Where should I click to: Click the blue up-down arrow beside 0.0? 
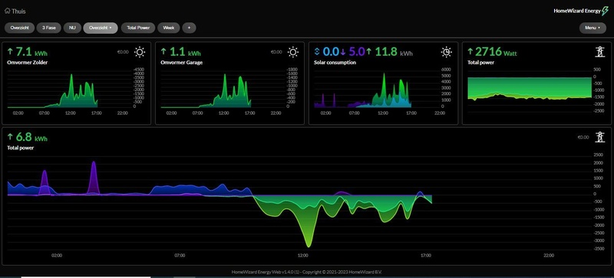(317, 51)
